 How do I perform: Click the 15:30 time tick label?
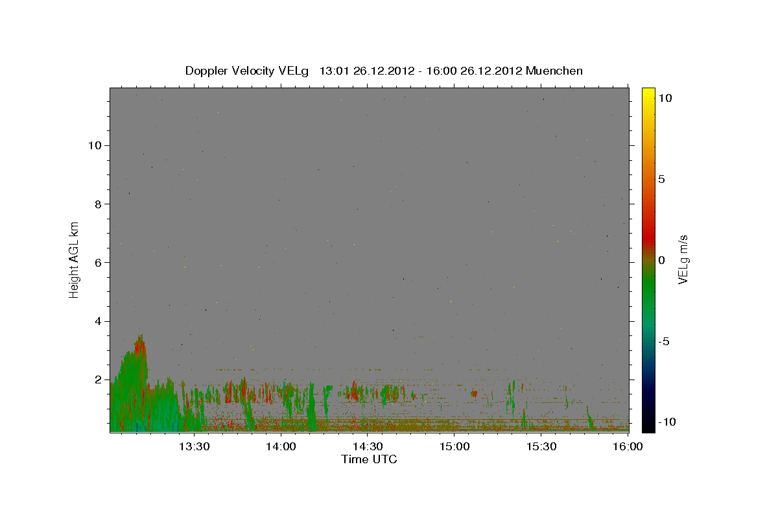[x=542, y=446]
